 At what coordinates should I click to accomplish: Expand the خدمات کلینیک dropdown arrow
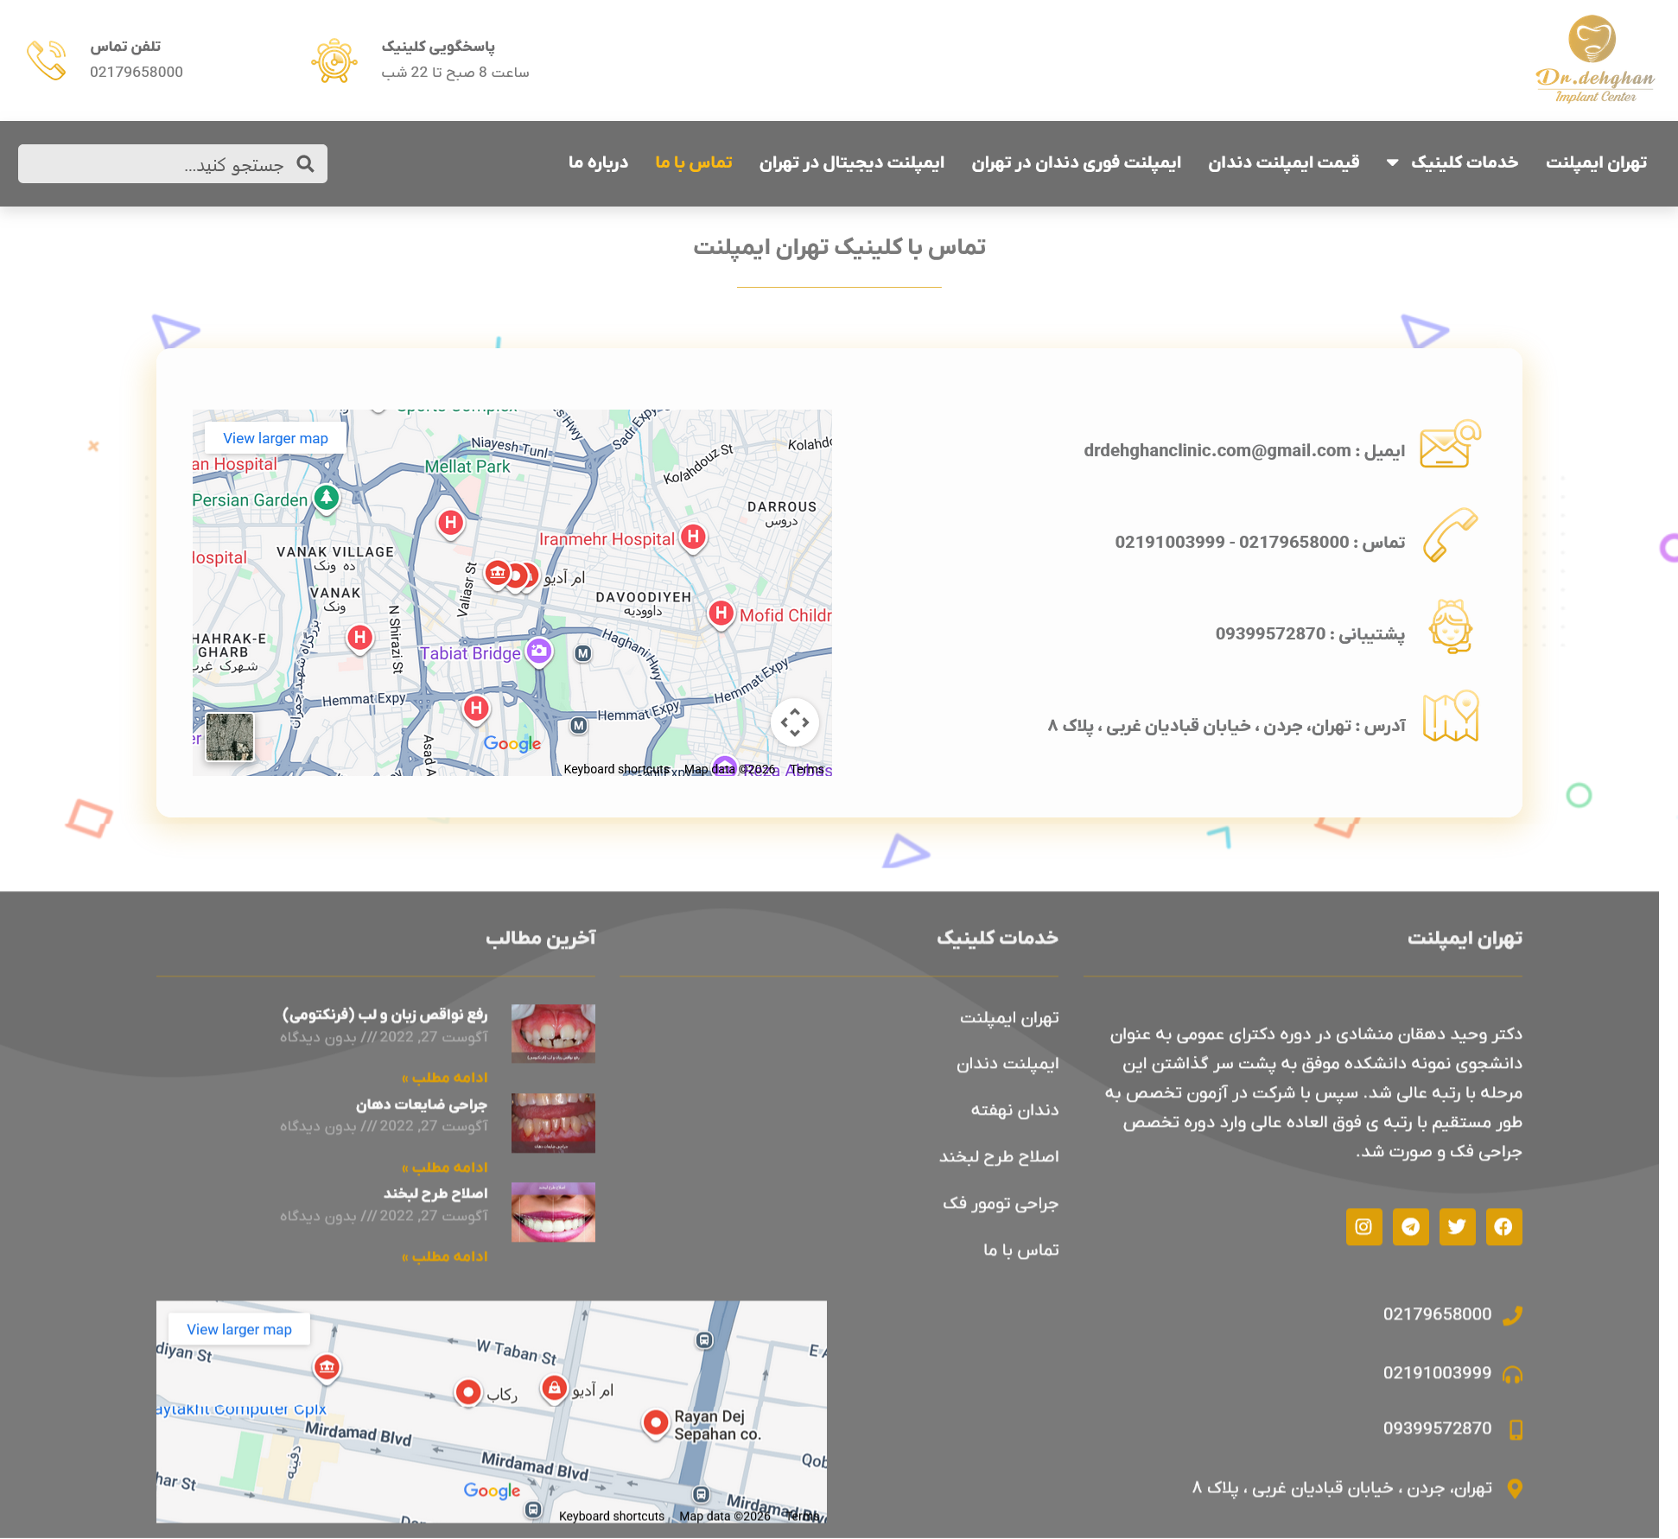(1392, 162)
